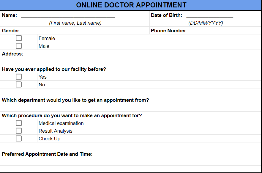
Task: Enable the Medical examination checkbox
Action: point(19,123)
